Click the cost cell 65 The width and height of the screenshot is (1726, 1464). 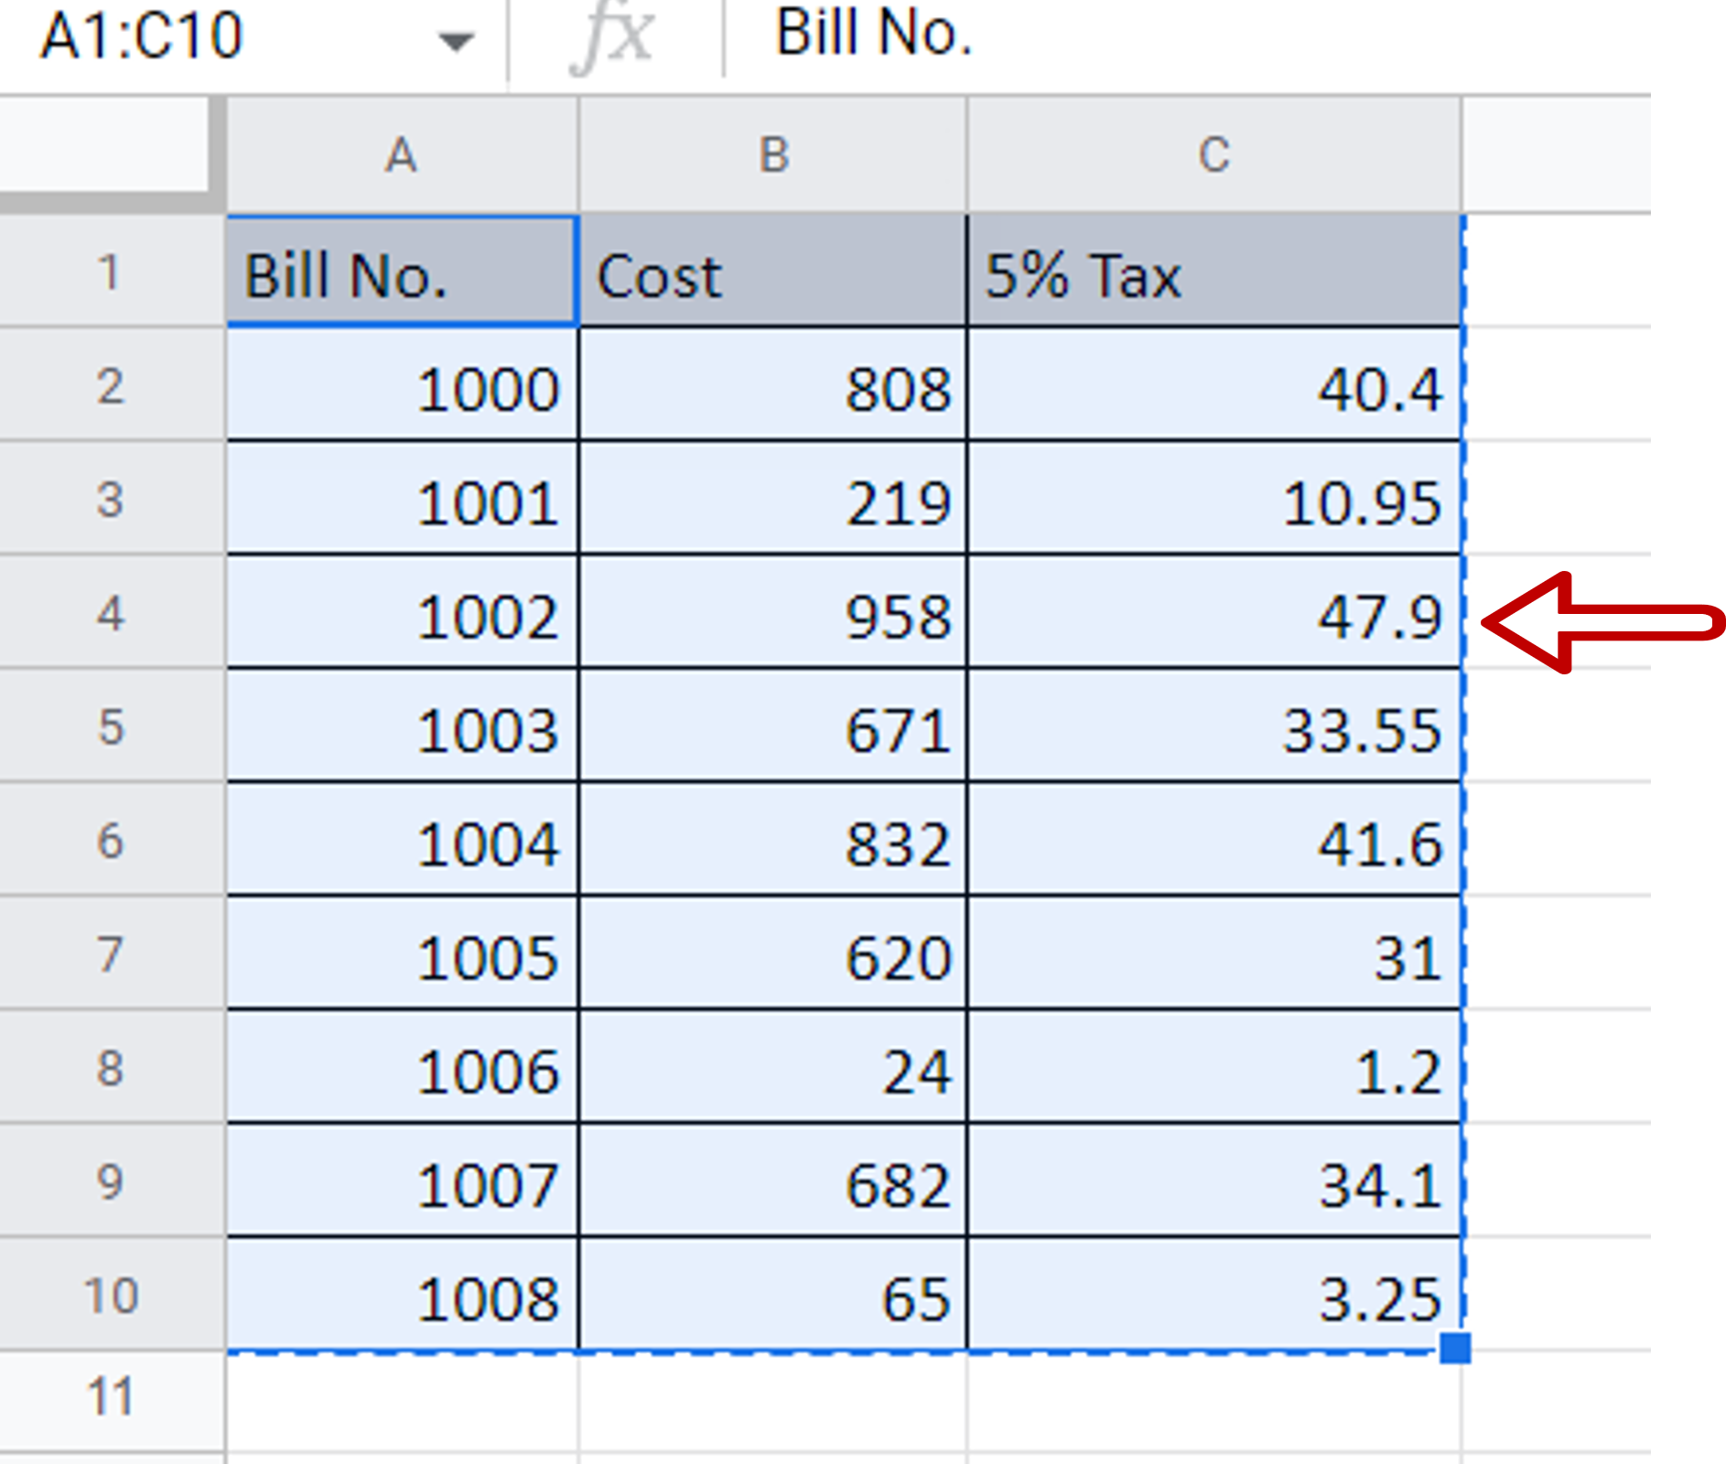pyautogui.click(x=773, y=1295)
